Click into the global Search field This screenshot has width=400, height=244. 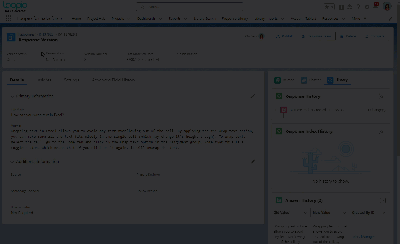click(x=190, y=7)
